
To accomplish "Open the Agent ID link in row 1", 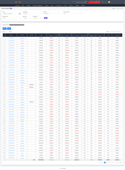I will point(11,38).
